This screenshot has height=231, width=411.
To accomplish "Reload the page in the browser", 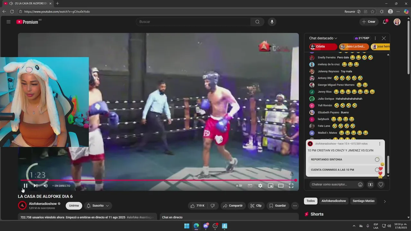I will 12,12.
